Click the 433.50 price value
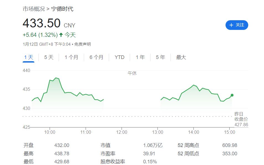The width and height of the screenshot is (264, 165). (42, 23)
